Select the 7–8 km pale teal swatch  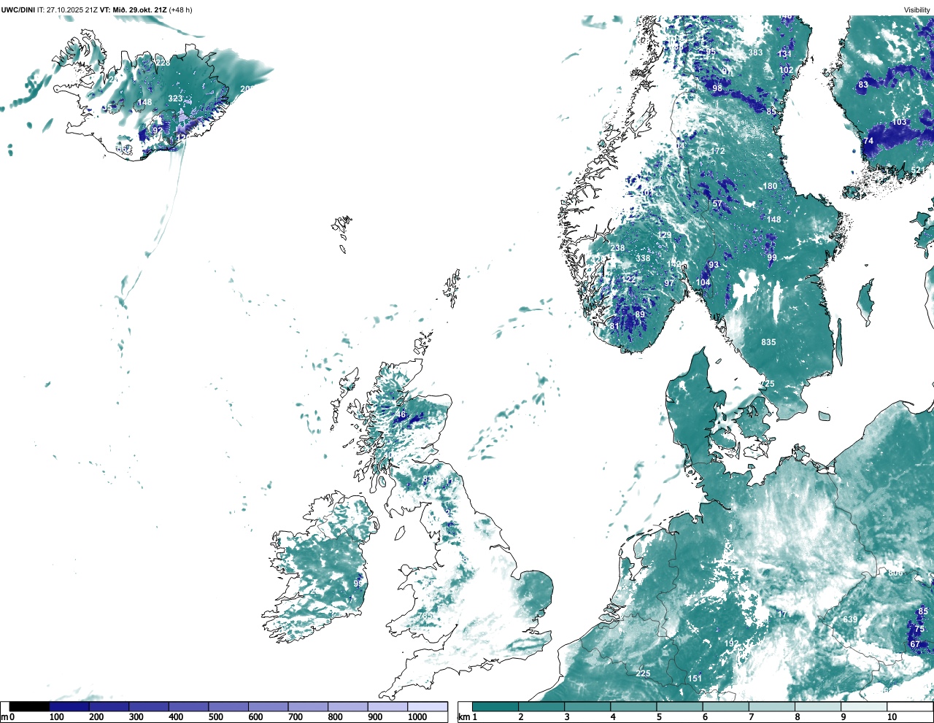coord(772,706)
